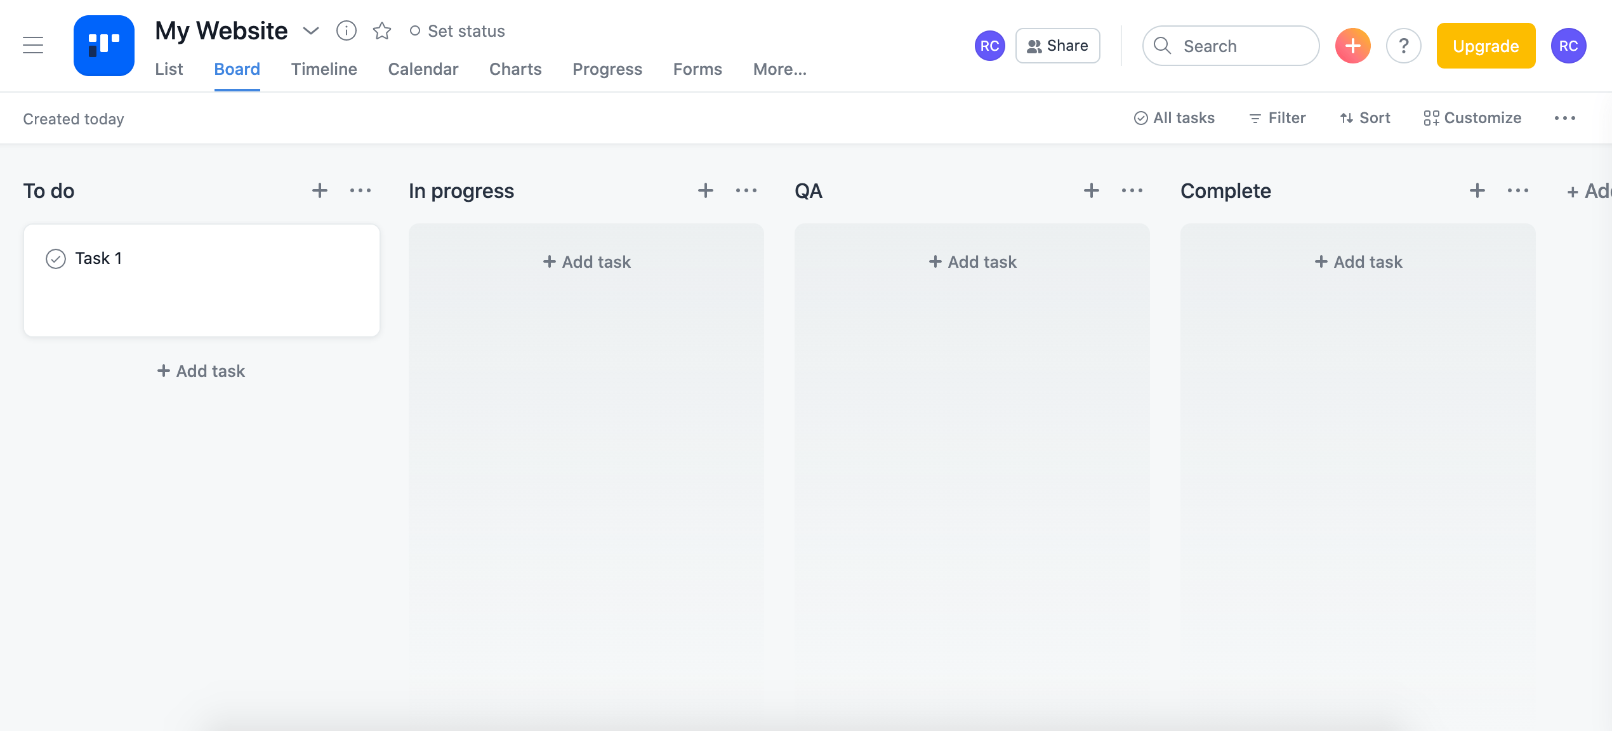Open the toolbar overflow ellipsis menu
Viewport: 1612px width, 731px height.
[1564, 118]
